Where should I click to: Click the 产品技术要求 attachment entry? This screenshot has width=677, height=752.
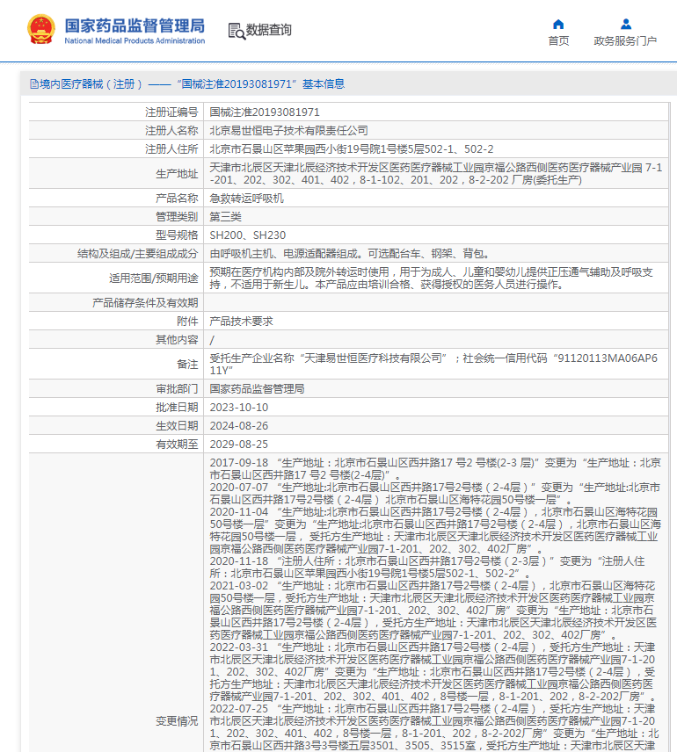point(234,321)
